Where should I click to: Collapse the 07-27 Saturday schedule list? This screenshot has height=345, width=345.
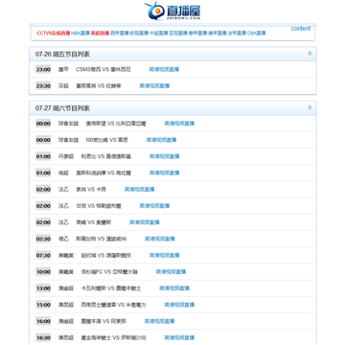point(310,107)
